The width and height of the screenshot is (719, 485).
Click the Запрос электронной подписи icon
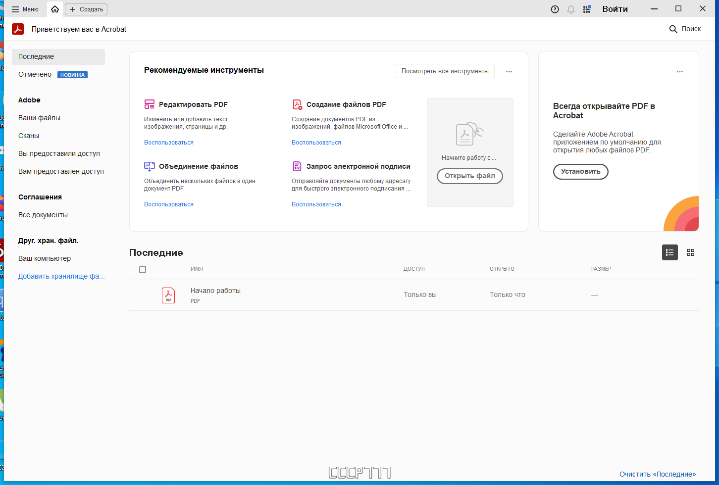297,166
